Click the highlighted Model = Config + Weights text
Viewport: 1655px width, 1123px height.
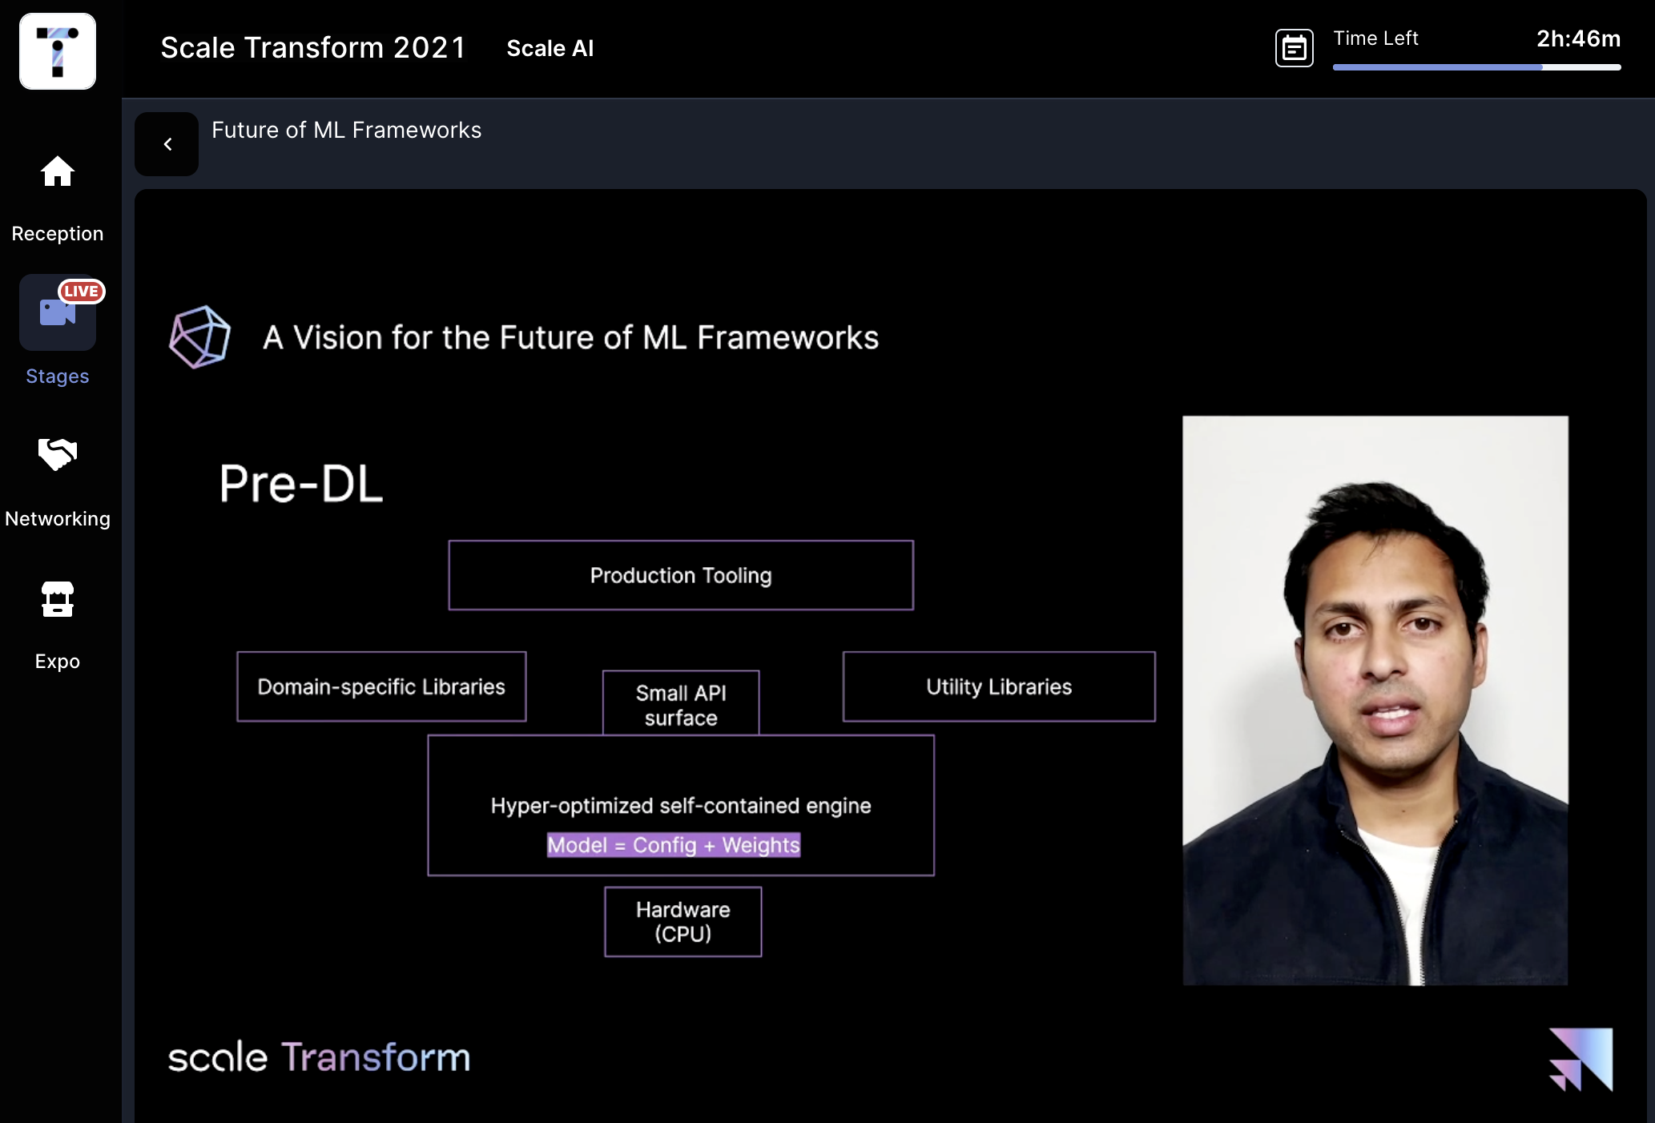point(674,845)
